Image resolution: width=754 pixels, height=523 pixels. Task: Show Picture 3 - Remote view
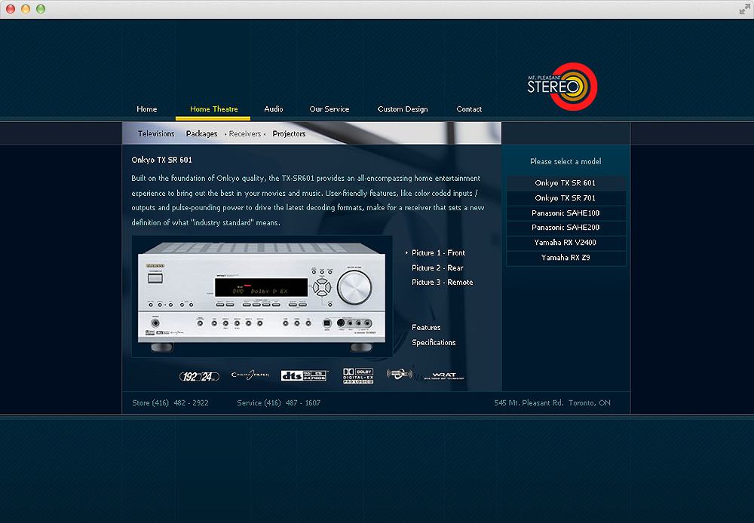pyautogui.click(x=443, y=282)
